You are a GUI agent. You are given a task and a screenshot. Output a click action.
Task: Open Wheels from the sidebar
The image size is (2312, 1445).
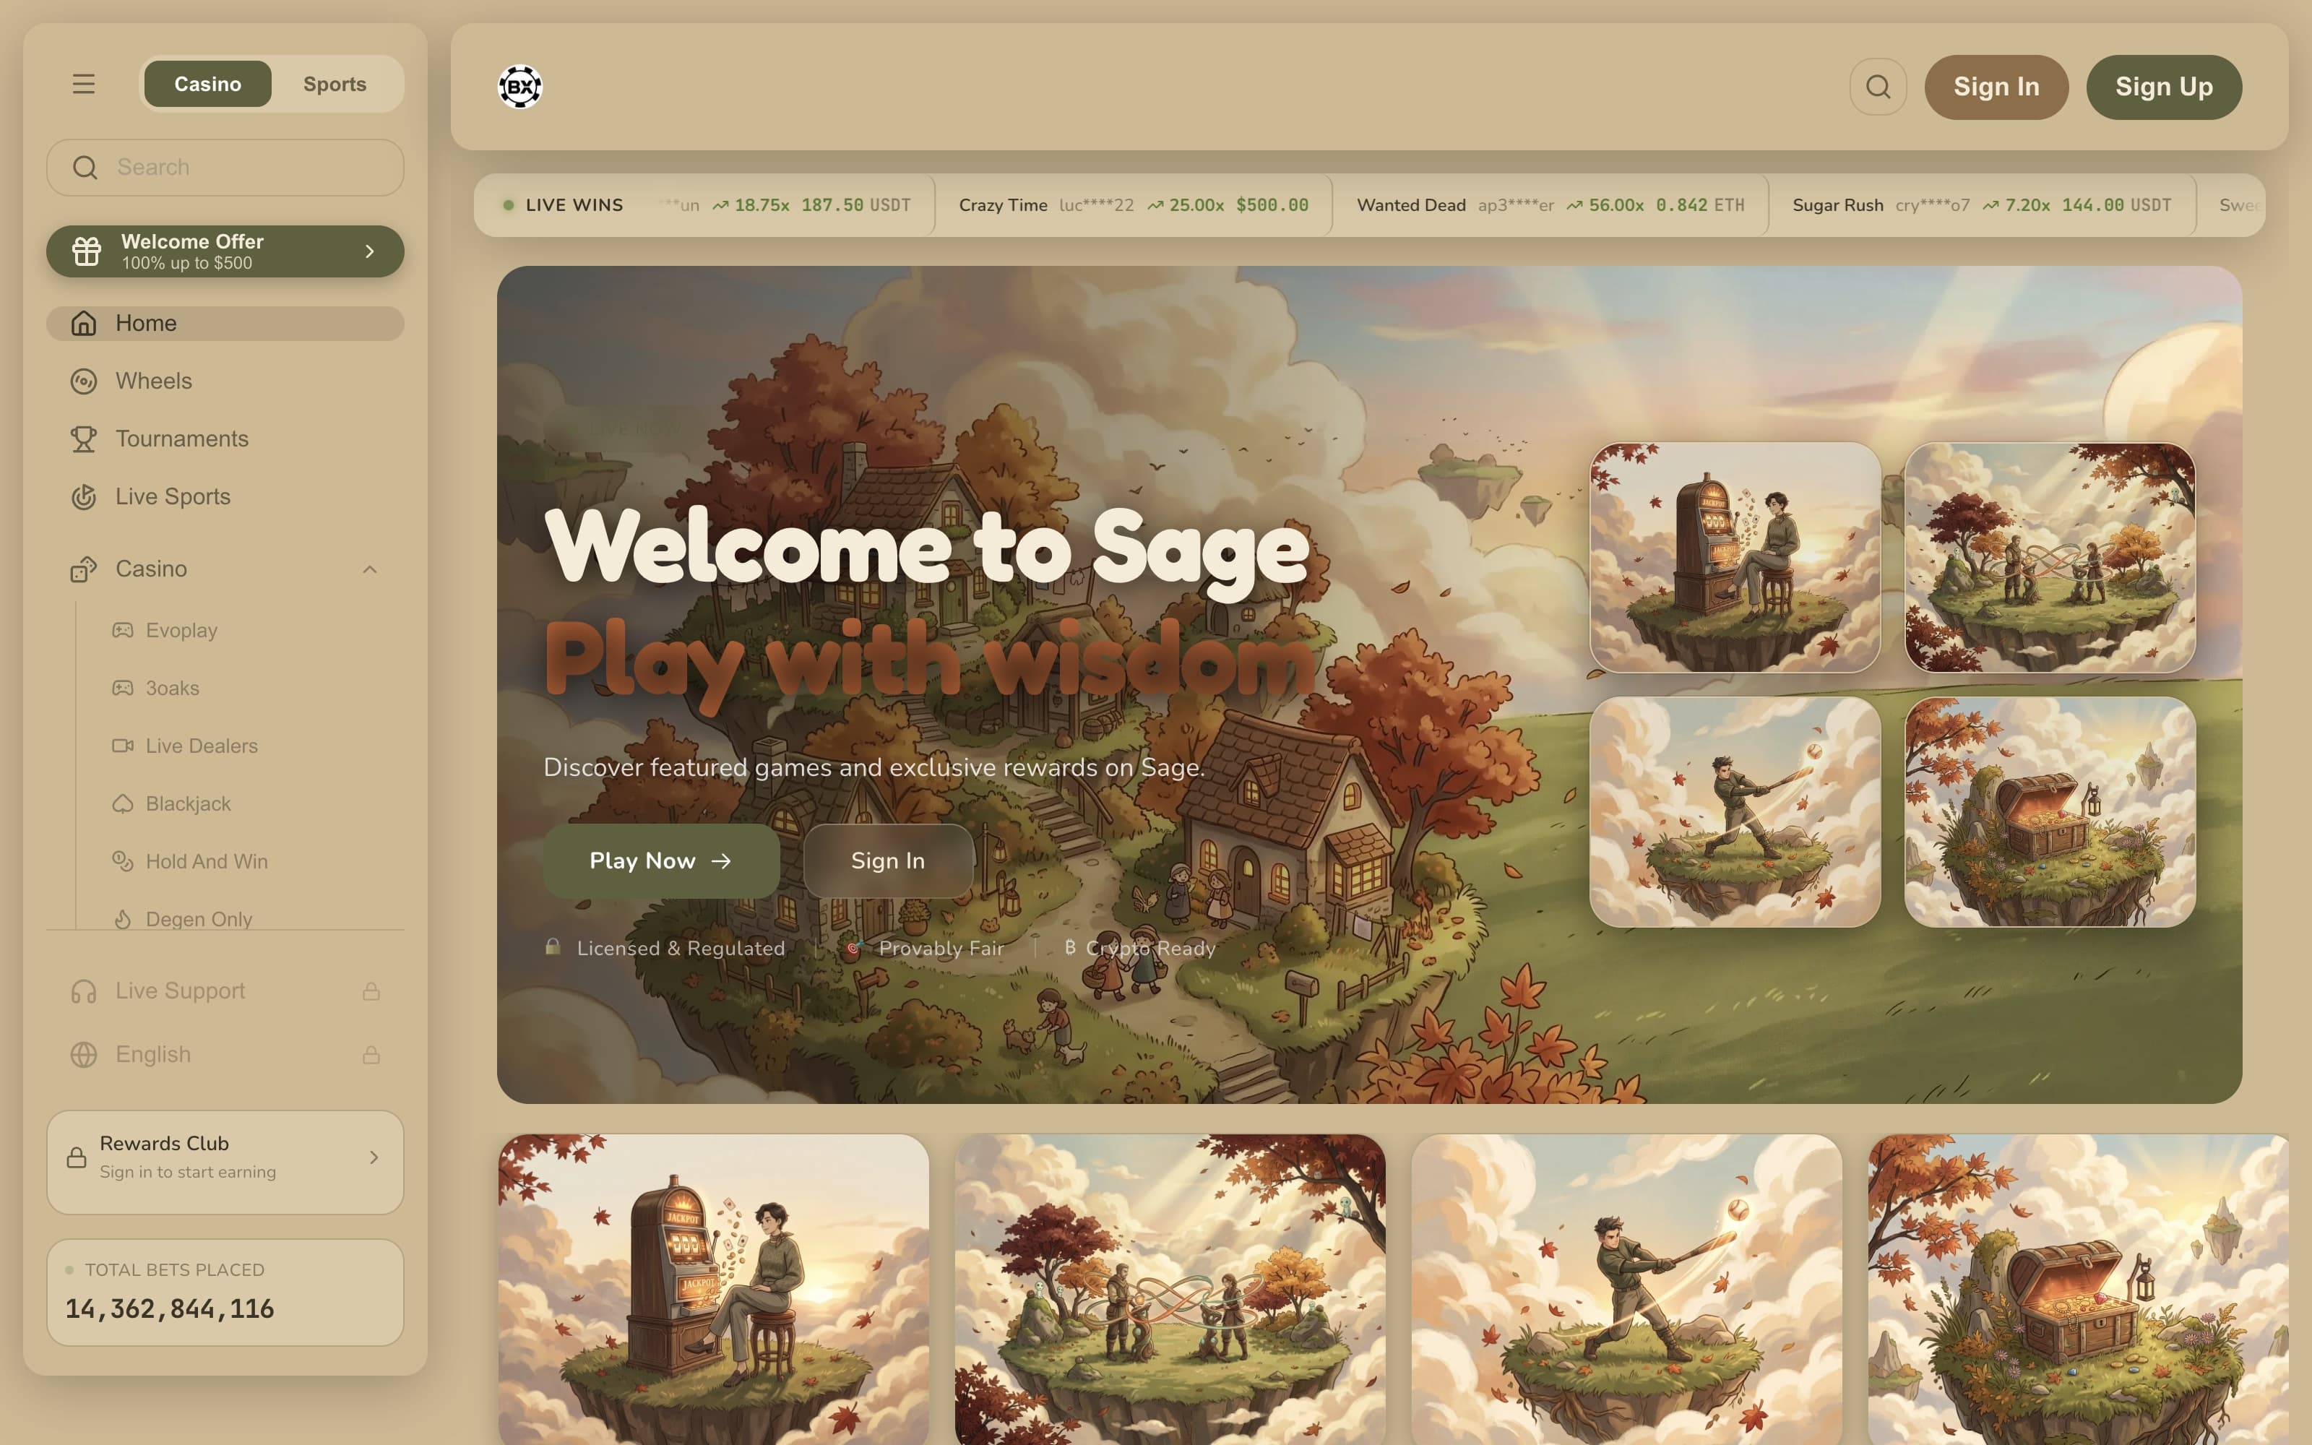click(x=225, y=381)
